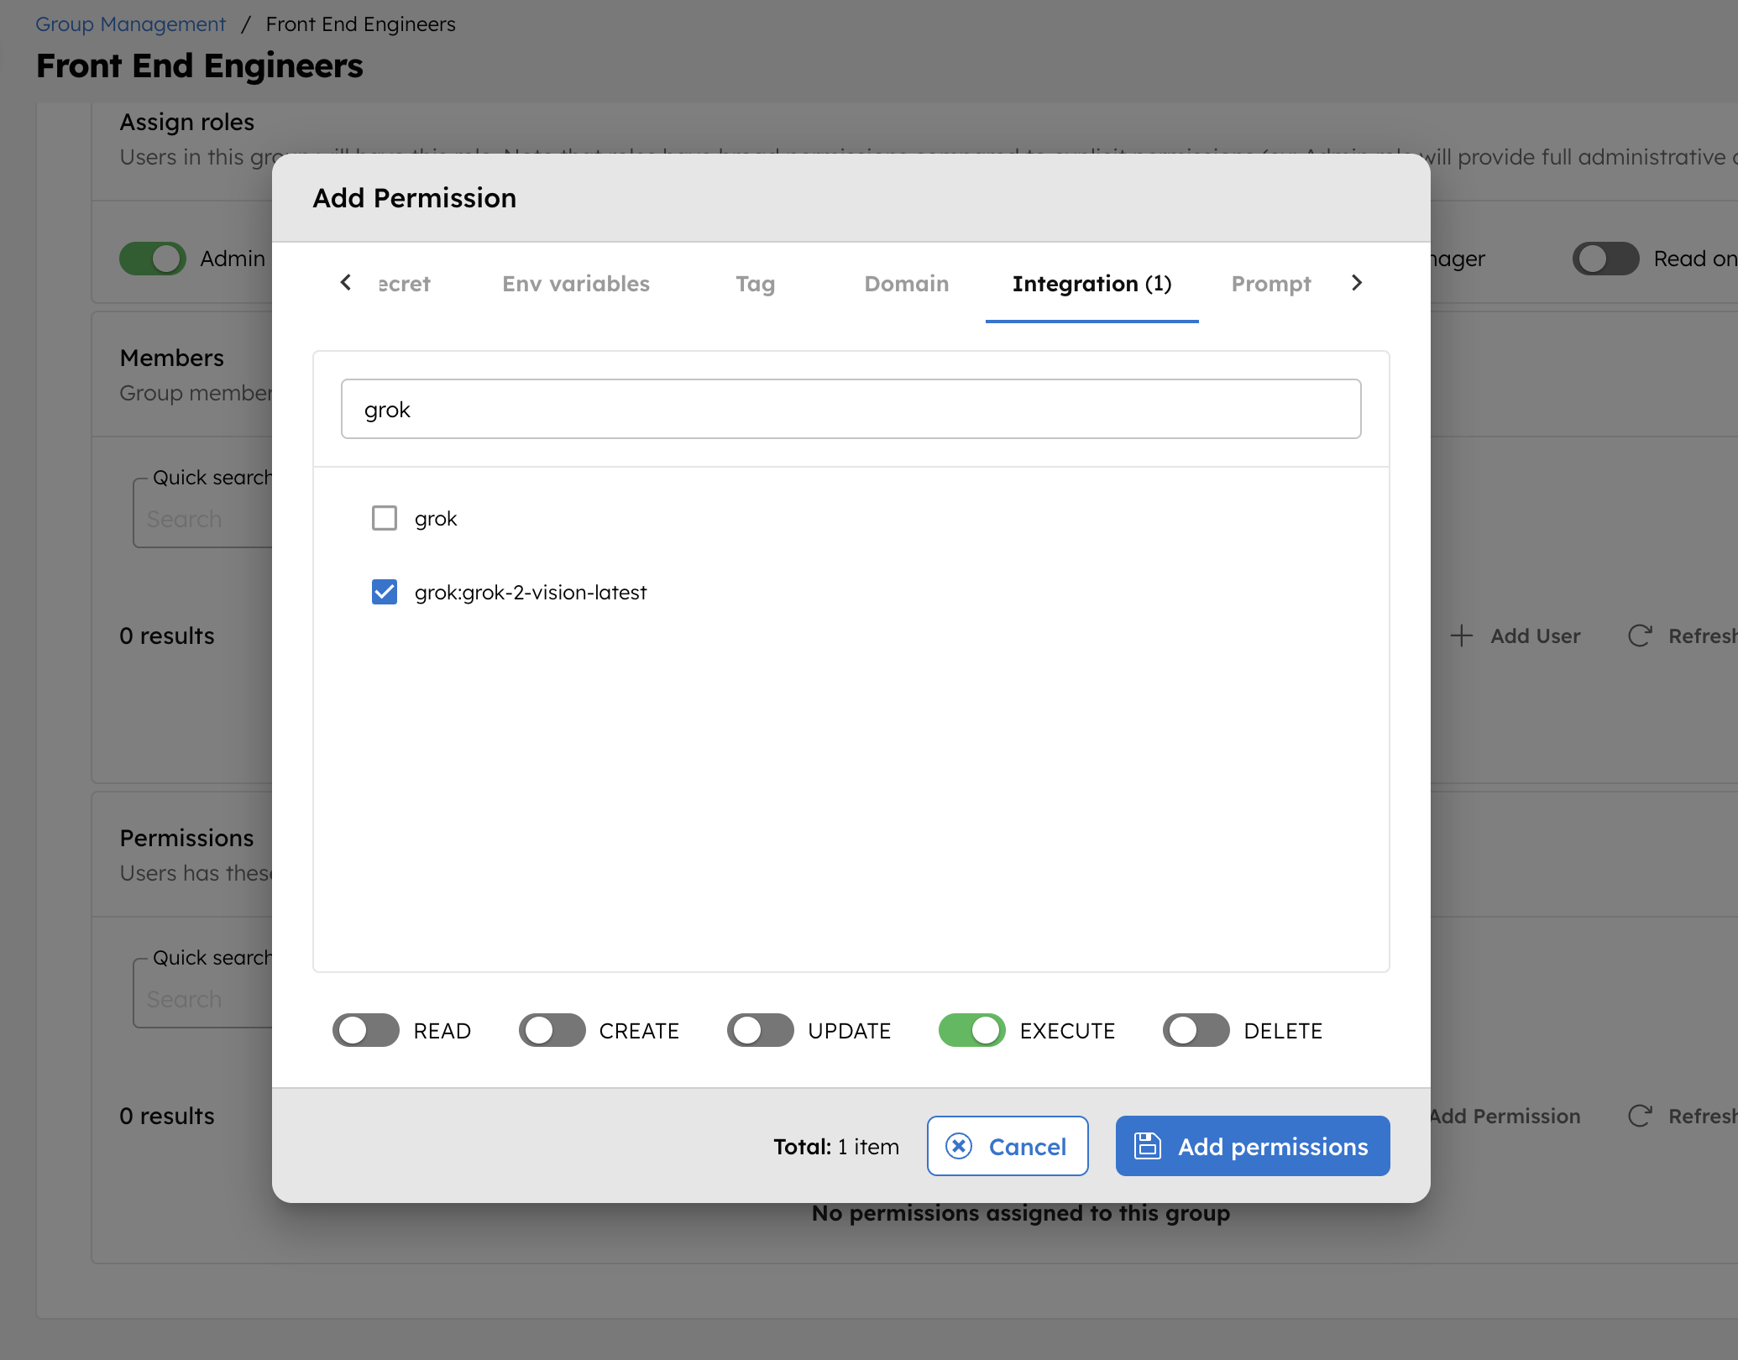Click Add User in Members section

click(1516, 636)
